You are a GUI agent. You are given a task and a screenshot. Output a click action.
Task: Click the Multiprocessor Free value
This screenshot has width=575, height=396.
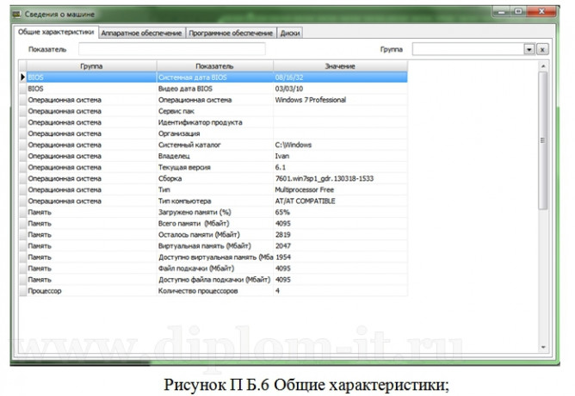[x=305, y=189]
